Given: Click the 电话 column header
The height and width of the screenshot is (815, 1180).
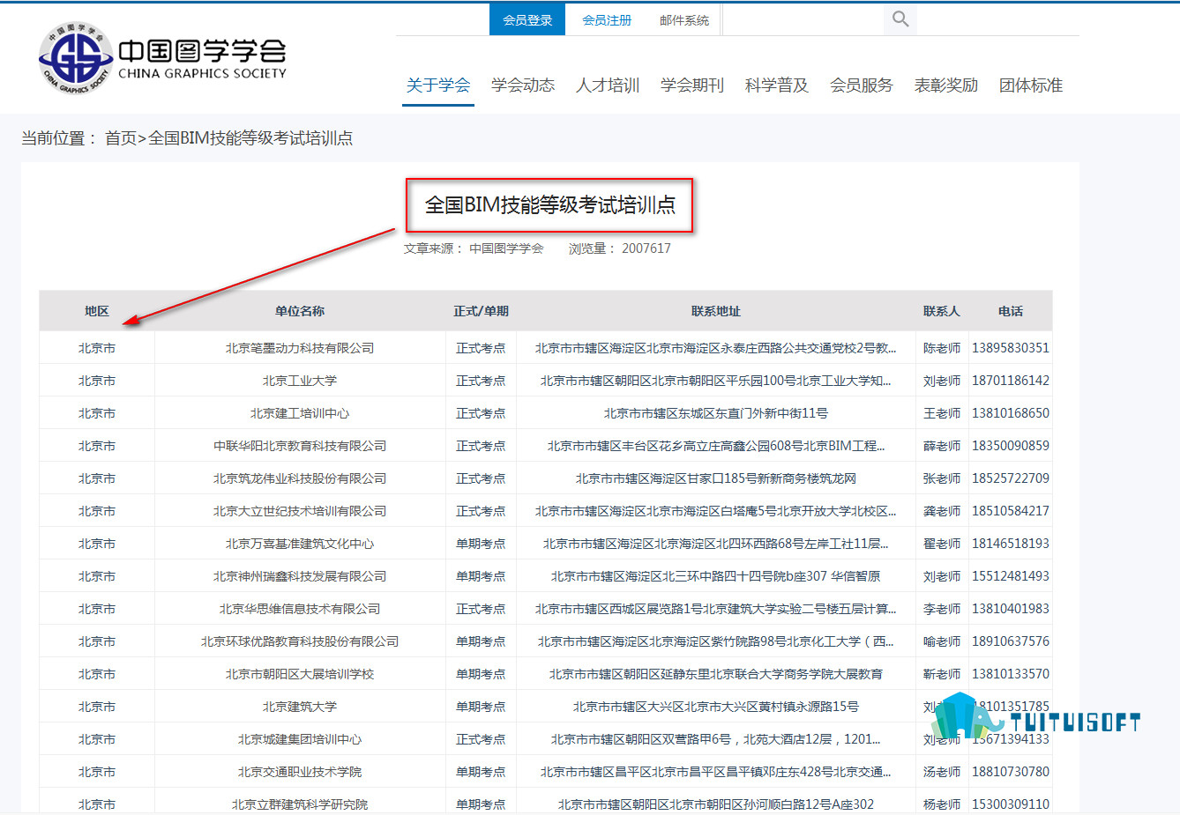Looking at the screenshot, I should (x=1011, y=311).
